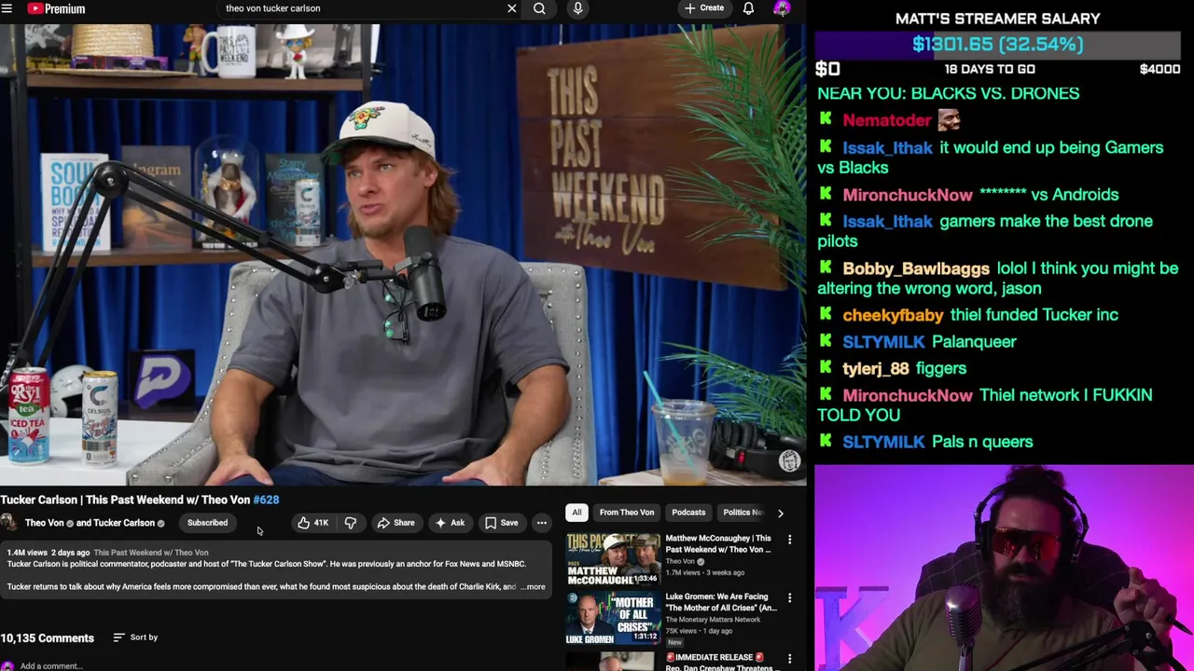Open the Theo Von channel name link
The height and width of the screenshot is (671, 1194).
pyautogui.click(x=44, y=523)
